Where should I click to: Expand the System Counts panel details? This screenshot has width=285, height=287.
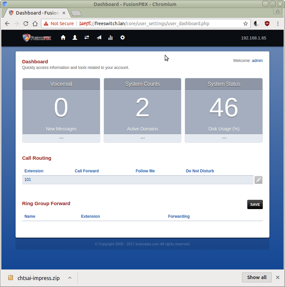coord(142,138)
